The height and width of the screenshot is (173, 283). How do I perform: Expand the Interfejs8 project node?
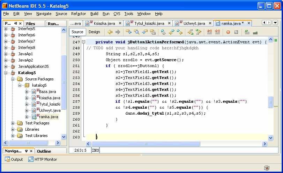[x=6, y=48]
